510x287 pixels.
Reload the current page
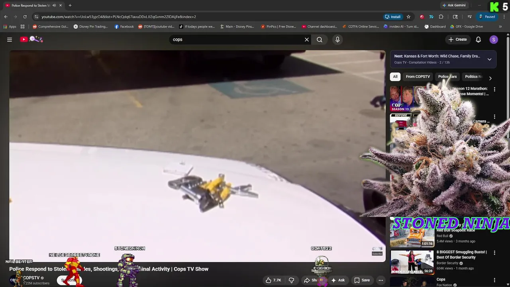(x=25, y=17)
